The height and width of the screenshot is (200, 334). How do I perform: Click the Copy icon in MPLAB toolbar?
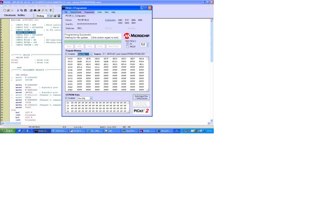22,10
